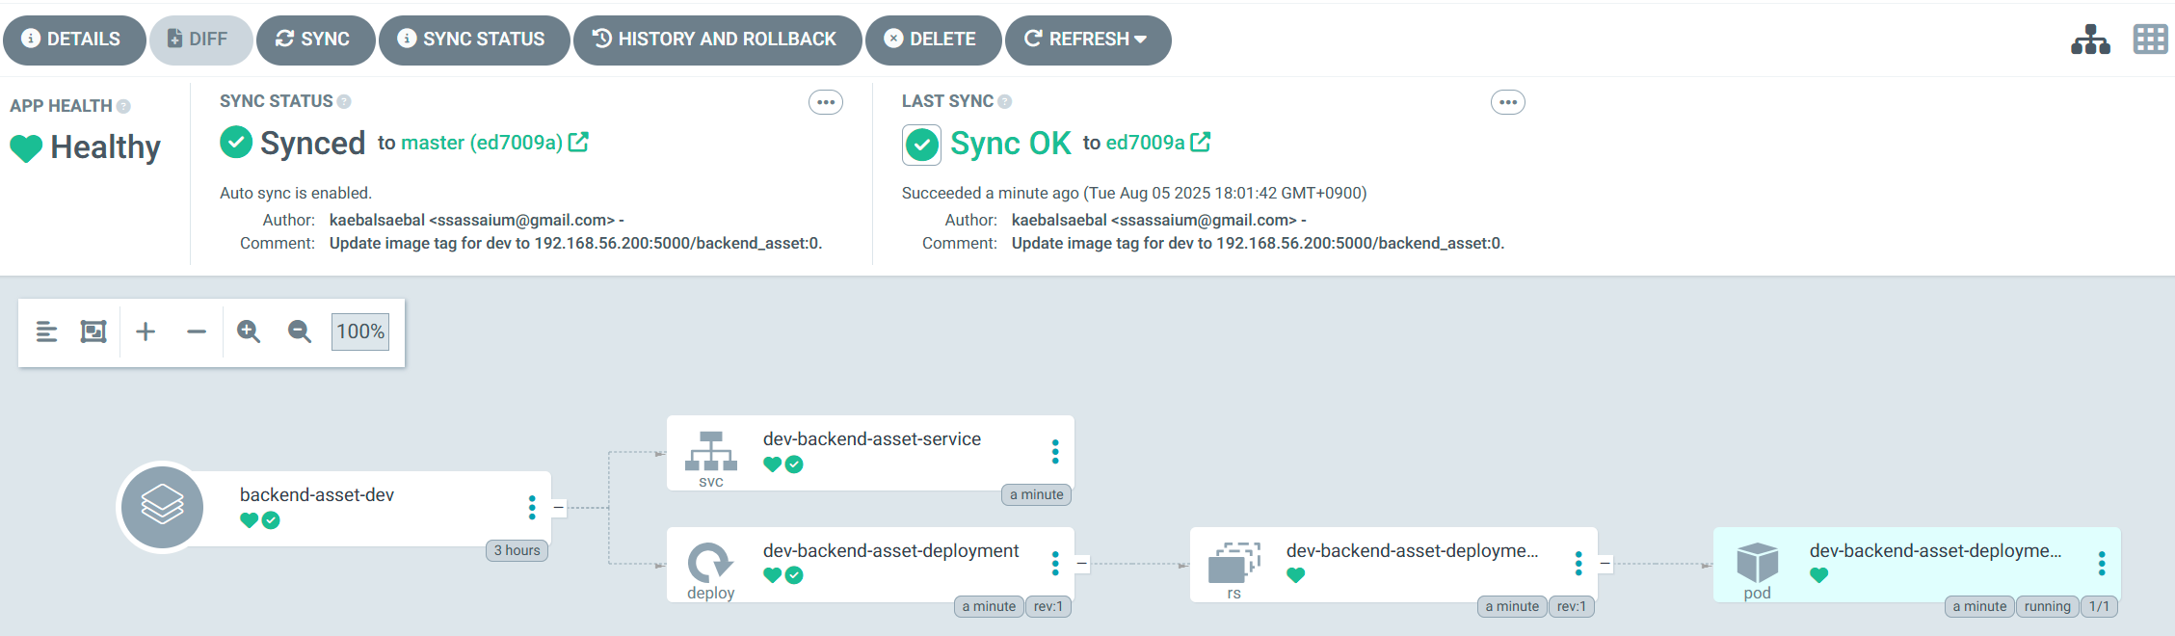Screen dimensions: 2175x636
Task: Open HISTORY AND ROLLBACK
Action: click(716, 40)
